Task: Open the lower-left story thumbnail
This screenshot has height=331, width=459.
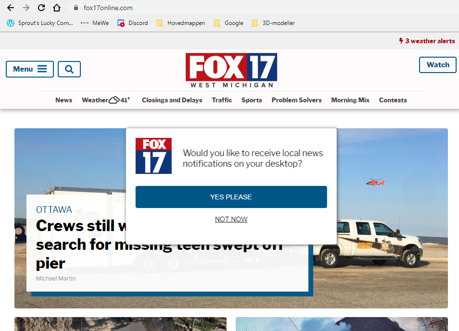Action: (121, 324)
